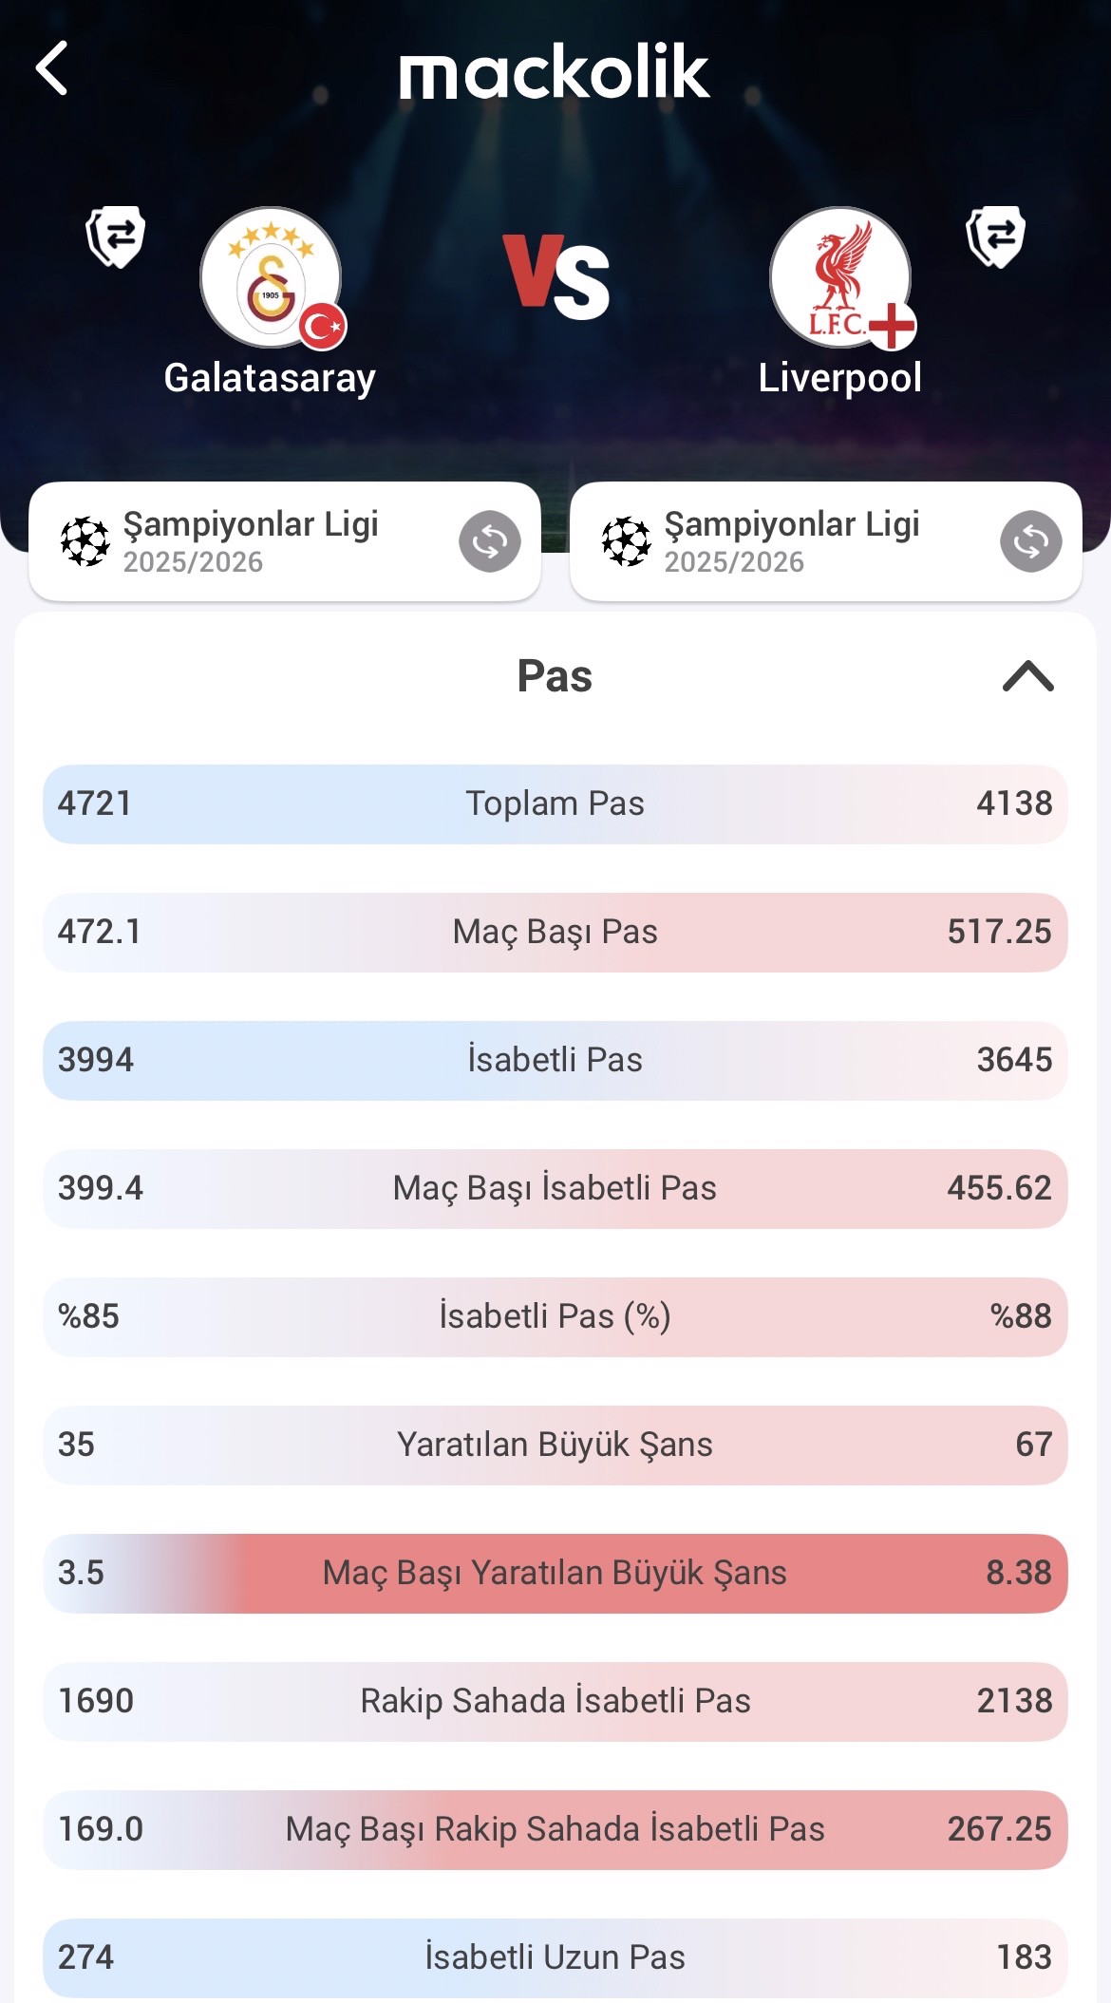The width and height of the screenshot is (1111, 2003).
Task: Swap the Galatasaray team via shield icon
Action: coord(116,236)
